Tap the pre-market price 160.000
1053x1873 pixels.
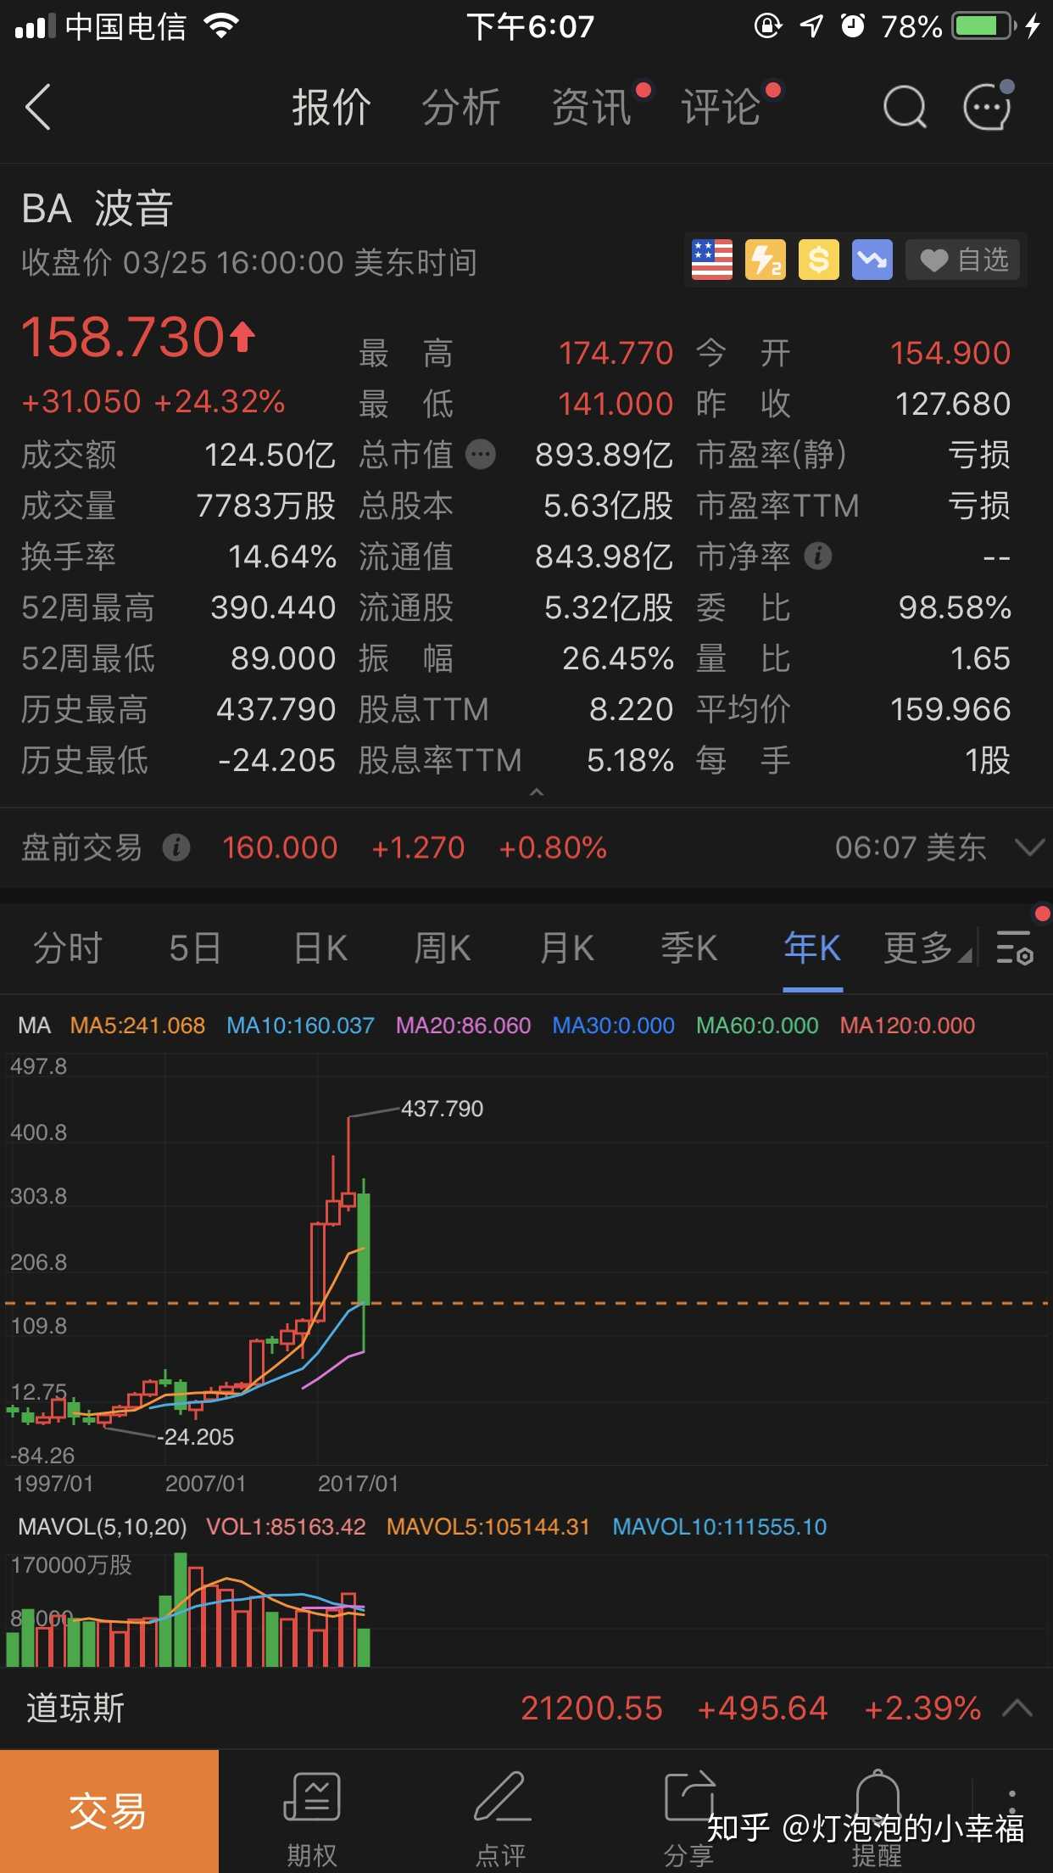280,847
